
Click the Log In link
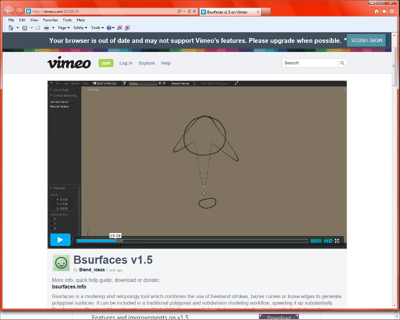126,63
